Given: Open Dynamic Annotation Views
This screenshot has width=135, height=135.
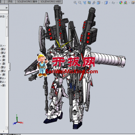Looking at the screenshot, I should (94, 3).
